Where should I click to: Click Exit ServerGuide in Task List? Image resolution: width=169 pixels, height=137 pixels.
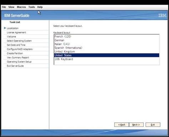pyautogui.click(x=15, y=66)
